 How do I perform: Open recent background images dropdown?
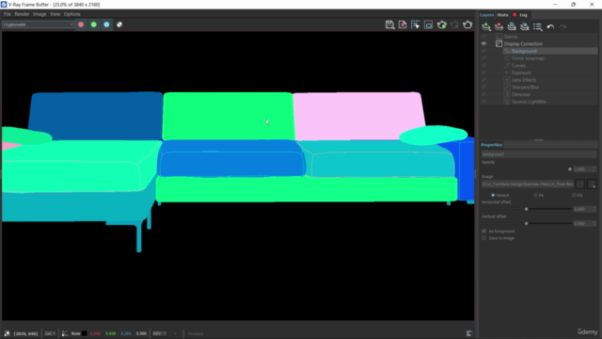(592, 185)
